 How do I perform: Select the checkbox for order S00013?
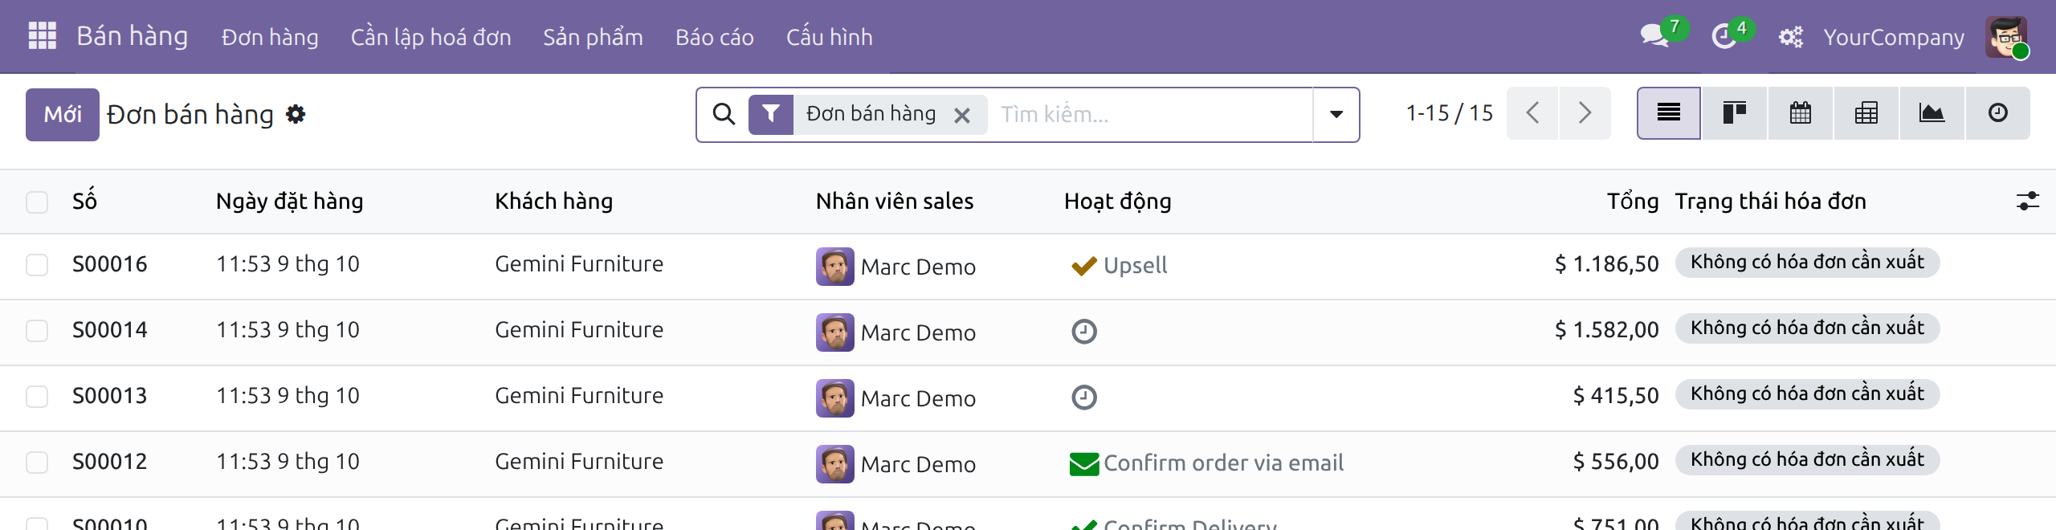pyautogui.click(x=37, y=397)
